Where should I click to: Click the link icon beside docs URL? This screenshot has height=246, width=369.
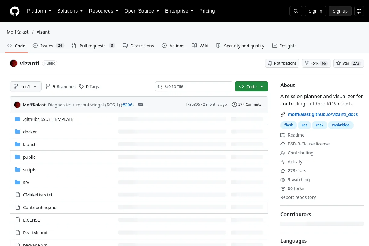(x=283, y=114)
